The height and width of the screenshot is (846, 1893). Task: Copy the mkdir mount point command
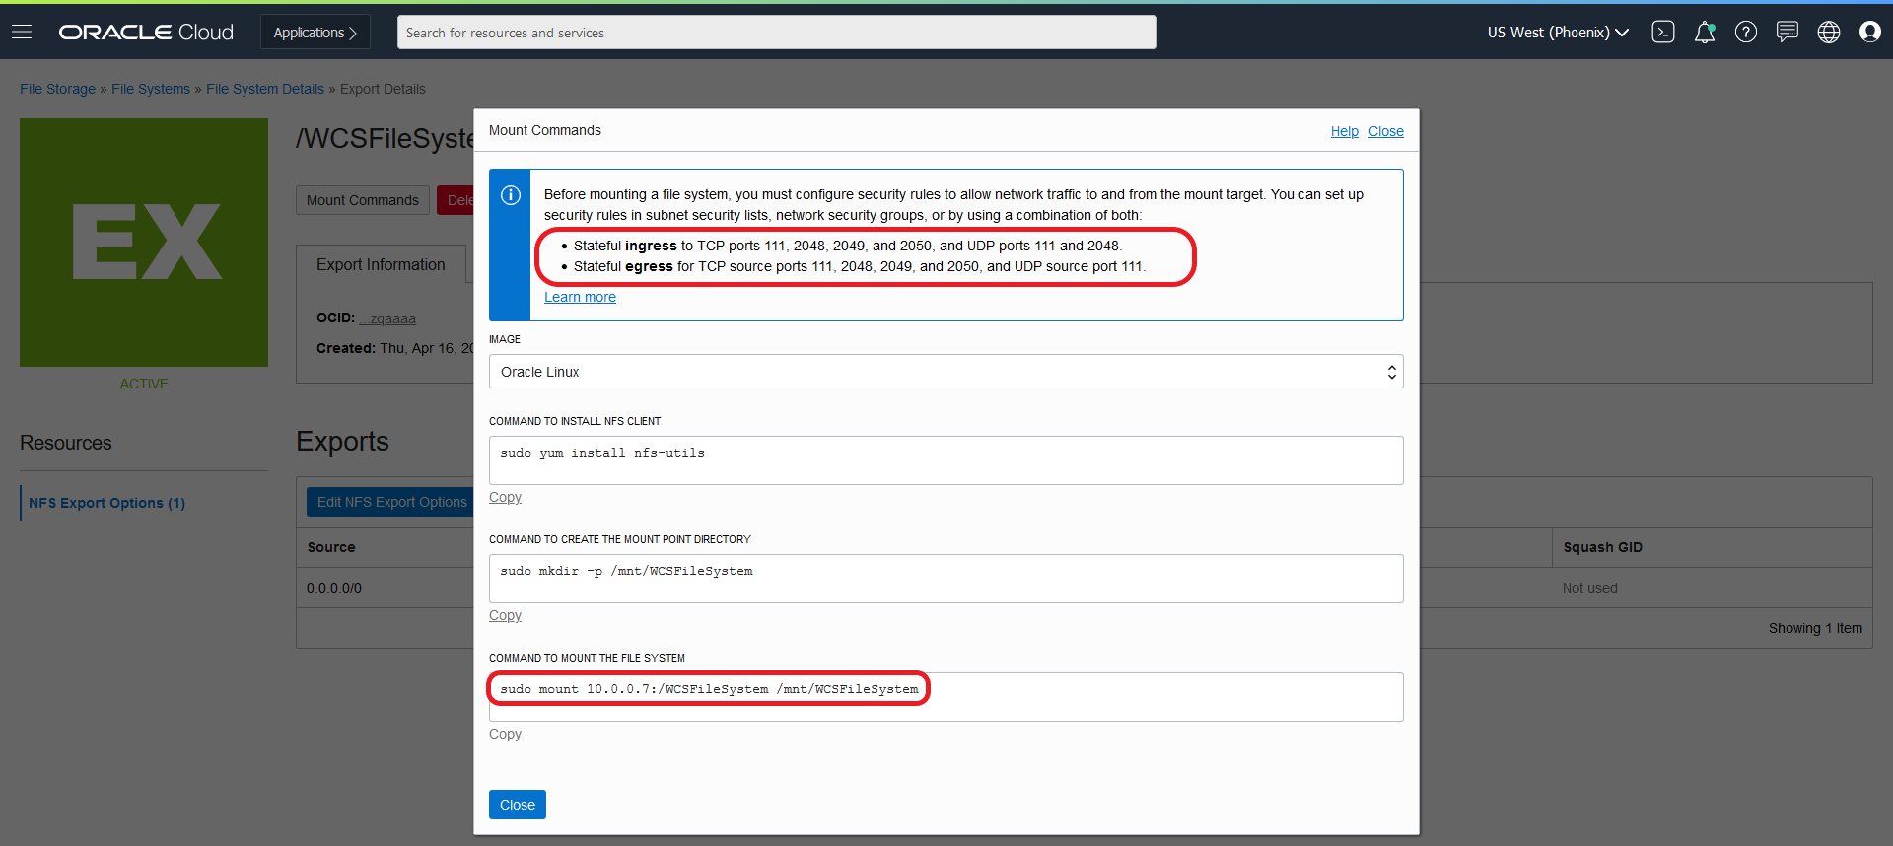tap(505, 615)
